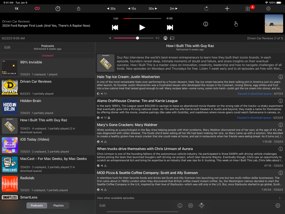The width and height of the screenshot is (285, 214).
Task: Select iOS Today (Video) podcast
Action: pos(47,145)
